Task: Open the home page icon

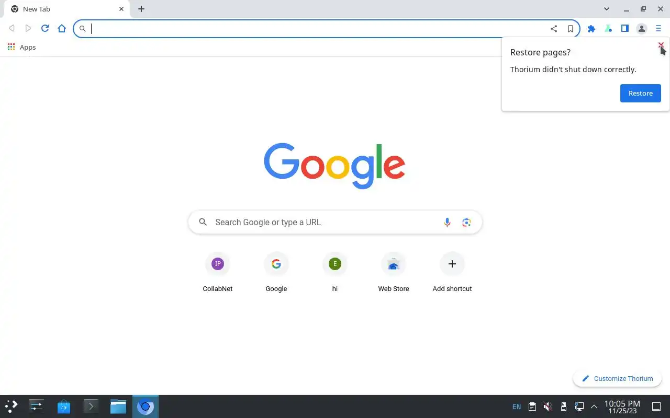Action: [62, 28]
